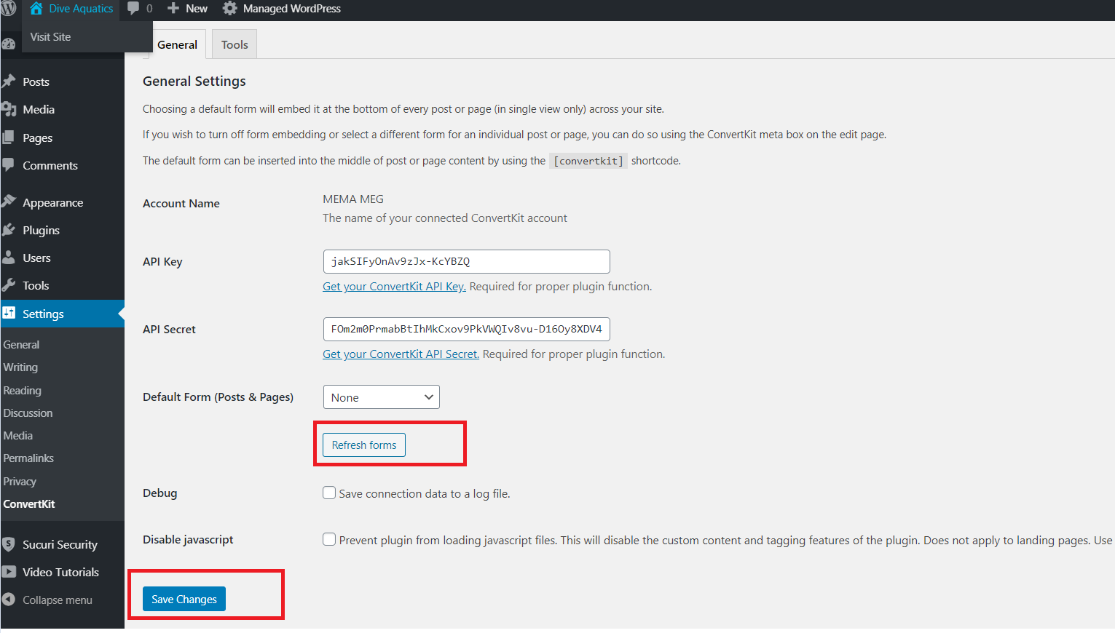Screen dimensions: 1115x633
Task: Select the Plugins icon
Action: [x=9, y=229]
